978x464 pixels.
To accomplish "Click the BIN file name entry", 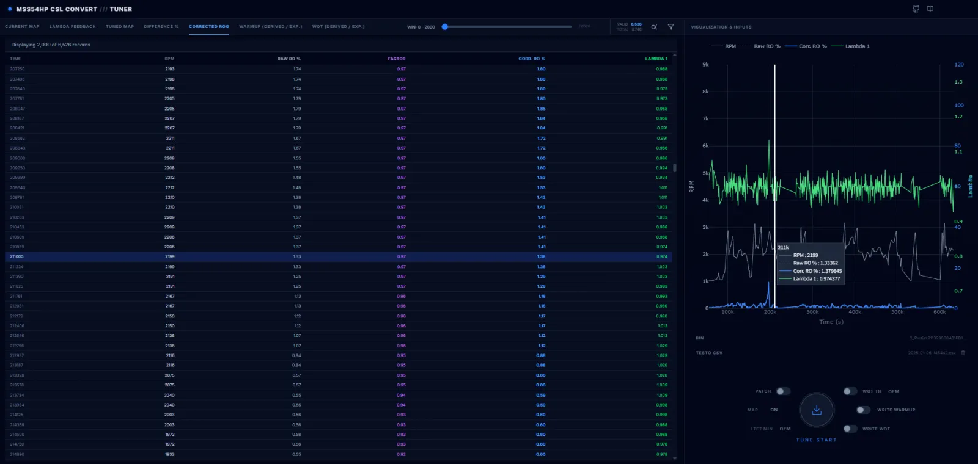I will point(938,338).
